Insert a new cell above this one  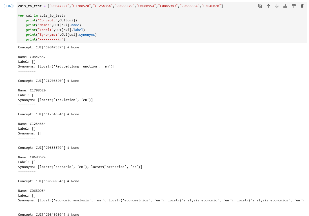tap(285, 6)
